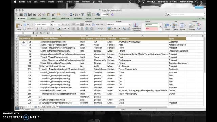Open the Help question mark icon

click(x=112, y=14)
